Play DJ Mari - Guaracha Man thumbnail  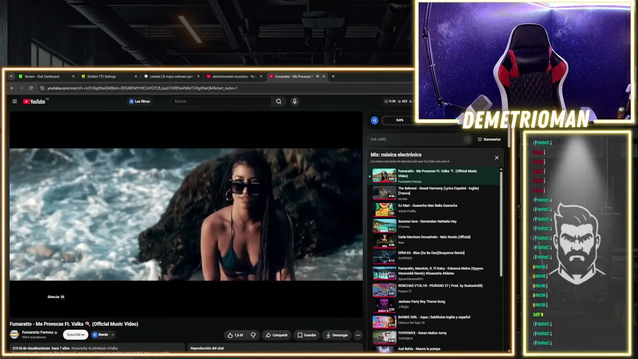pos(384,209)
